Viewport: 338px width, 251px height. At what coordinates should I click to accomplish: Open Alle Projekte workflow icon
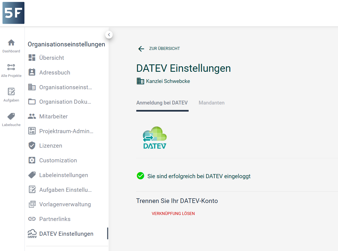click(11, 67)
